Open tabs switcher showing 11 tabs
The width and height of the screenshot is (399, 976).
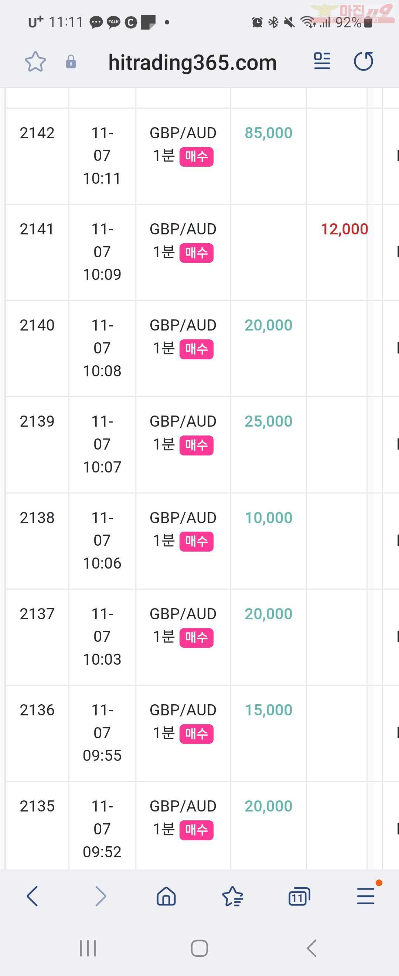tap(299, 896)
